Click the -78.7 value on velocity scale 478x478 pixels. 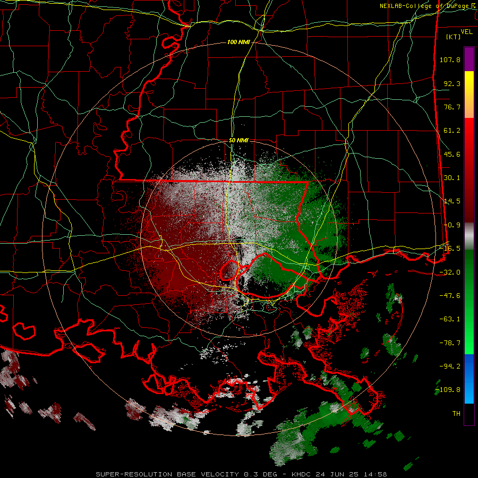coord(450,343)
